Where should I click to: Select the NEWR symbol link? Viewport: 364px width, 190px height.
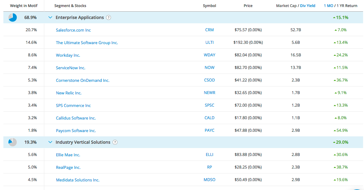point(209,93)
